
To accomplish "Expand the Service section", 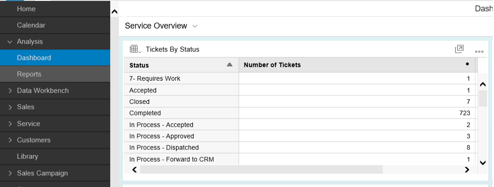I will coord(10,123).
